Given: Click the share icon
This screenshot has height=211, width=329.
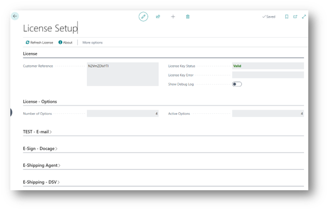Looking at the screenshot, I should pos(158,16).
